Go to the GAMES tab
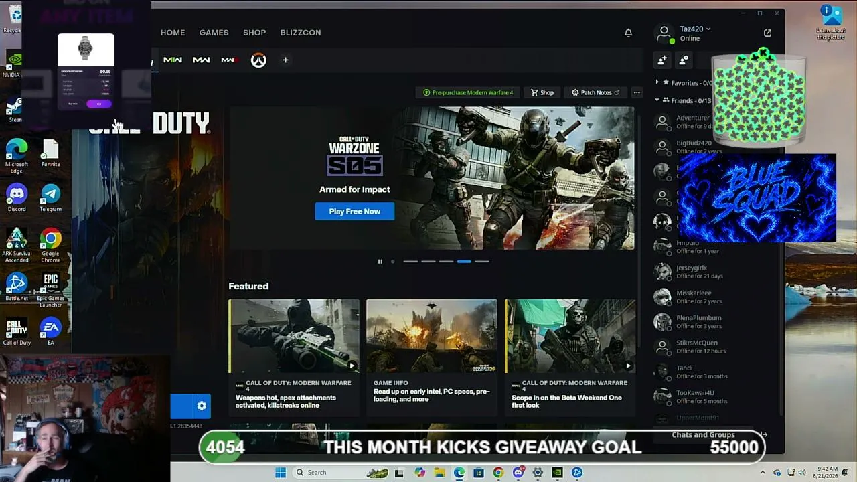Image resolution: width=857 pixels, height=482 pixels. 214,33
